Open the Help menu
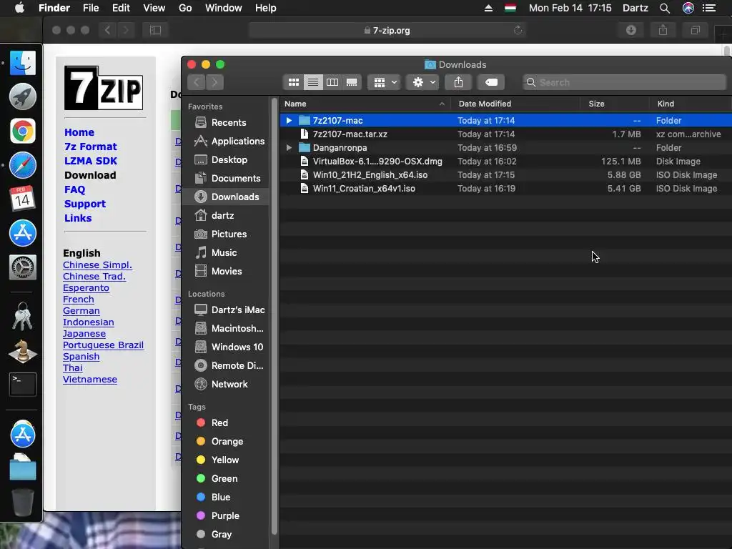The width and height of the screenshot is (732, 549). (x=266, y=8)
